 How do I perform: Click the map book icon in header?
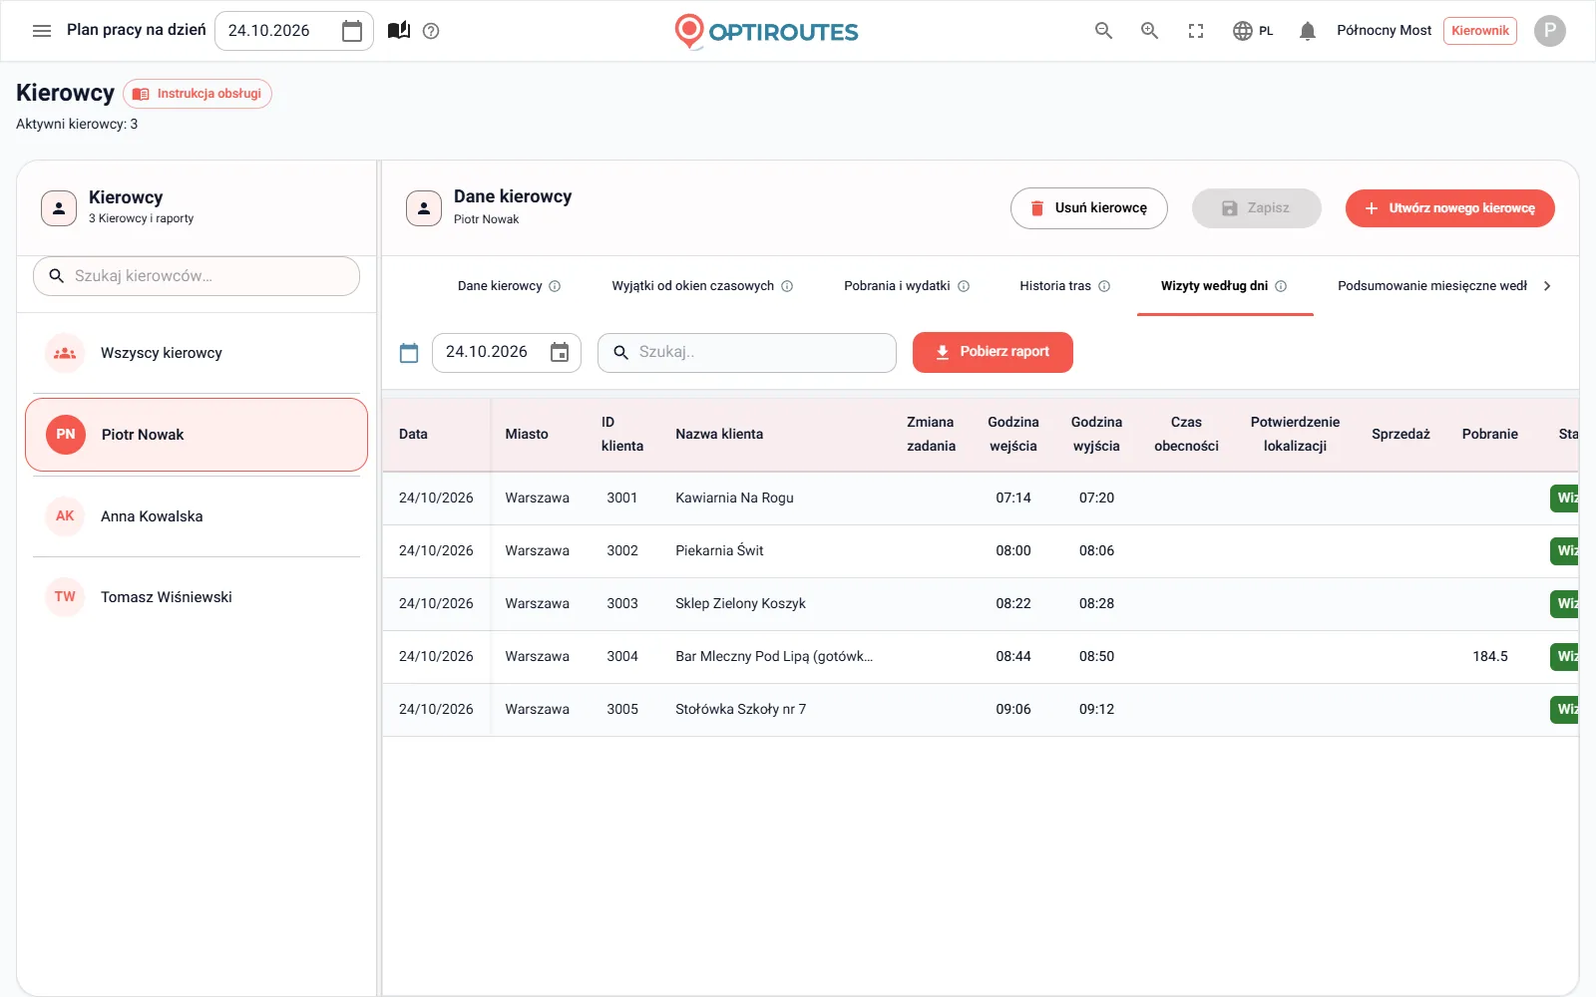(399, 31)
